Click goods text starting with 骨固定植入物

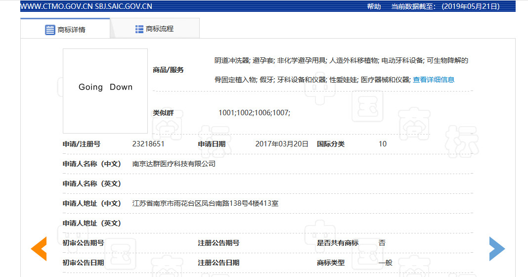click(x=312, y=80)
